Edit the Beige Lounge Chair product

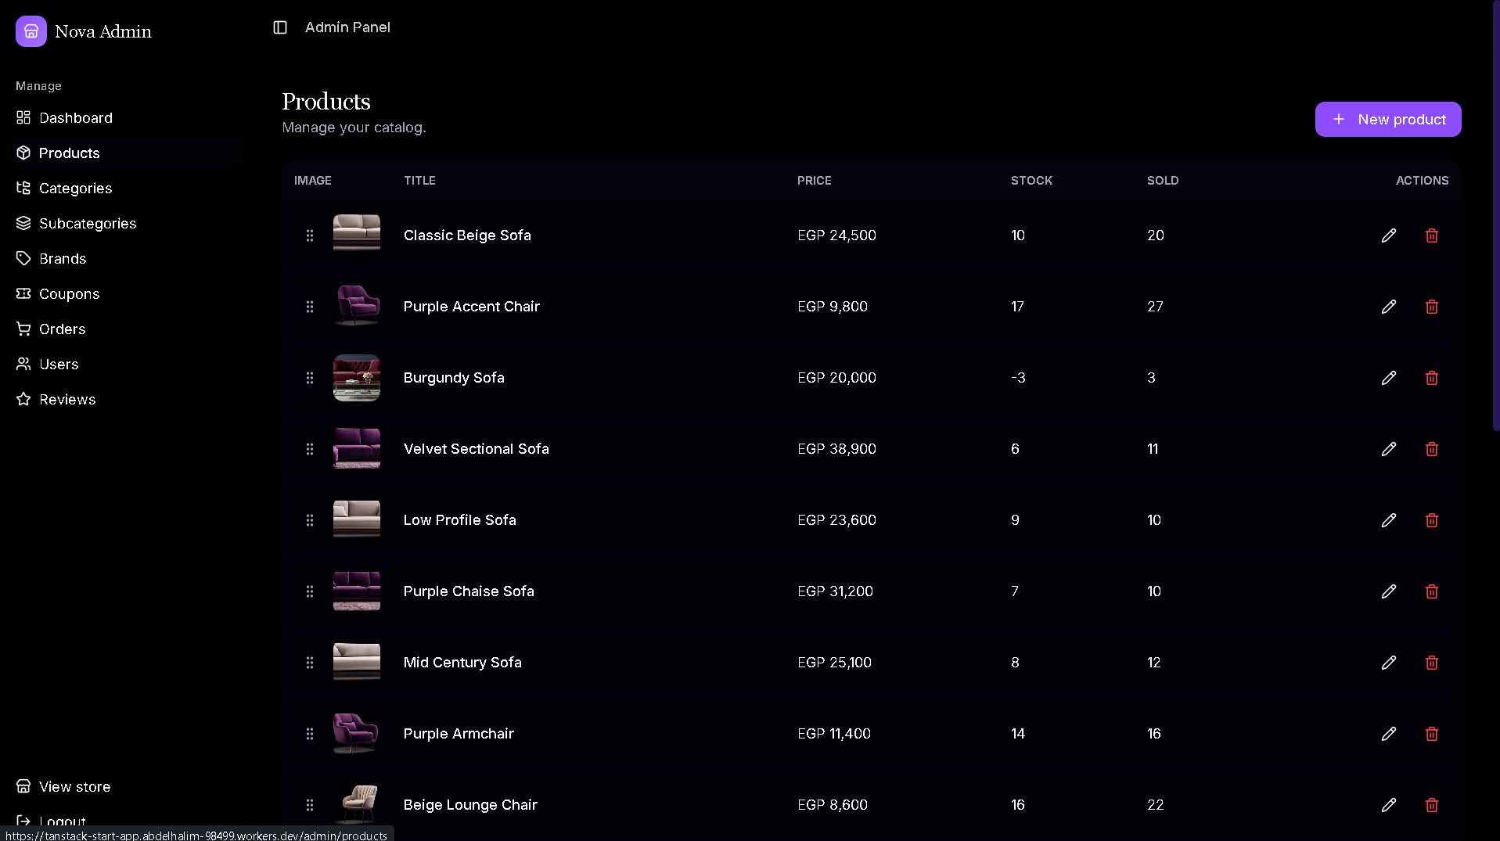tap(1389, 805)
